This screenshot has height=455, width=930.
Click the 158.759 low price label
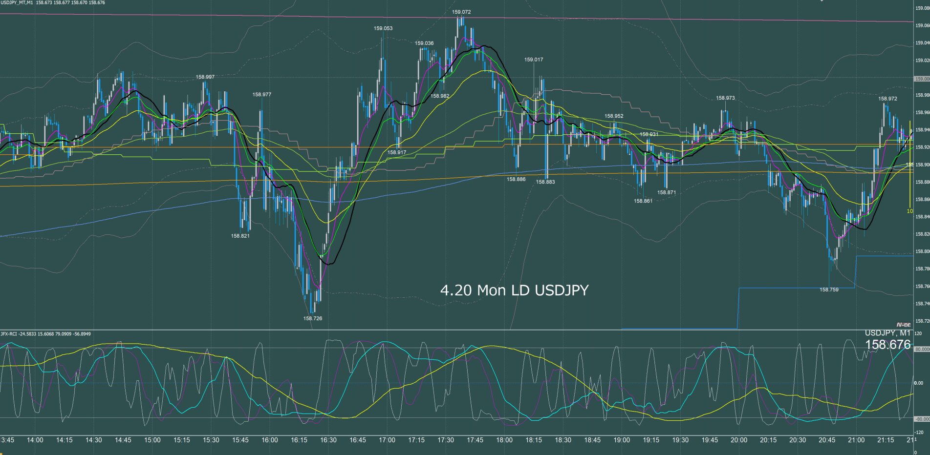pos(829,290)
